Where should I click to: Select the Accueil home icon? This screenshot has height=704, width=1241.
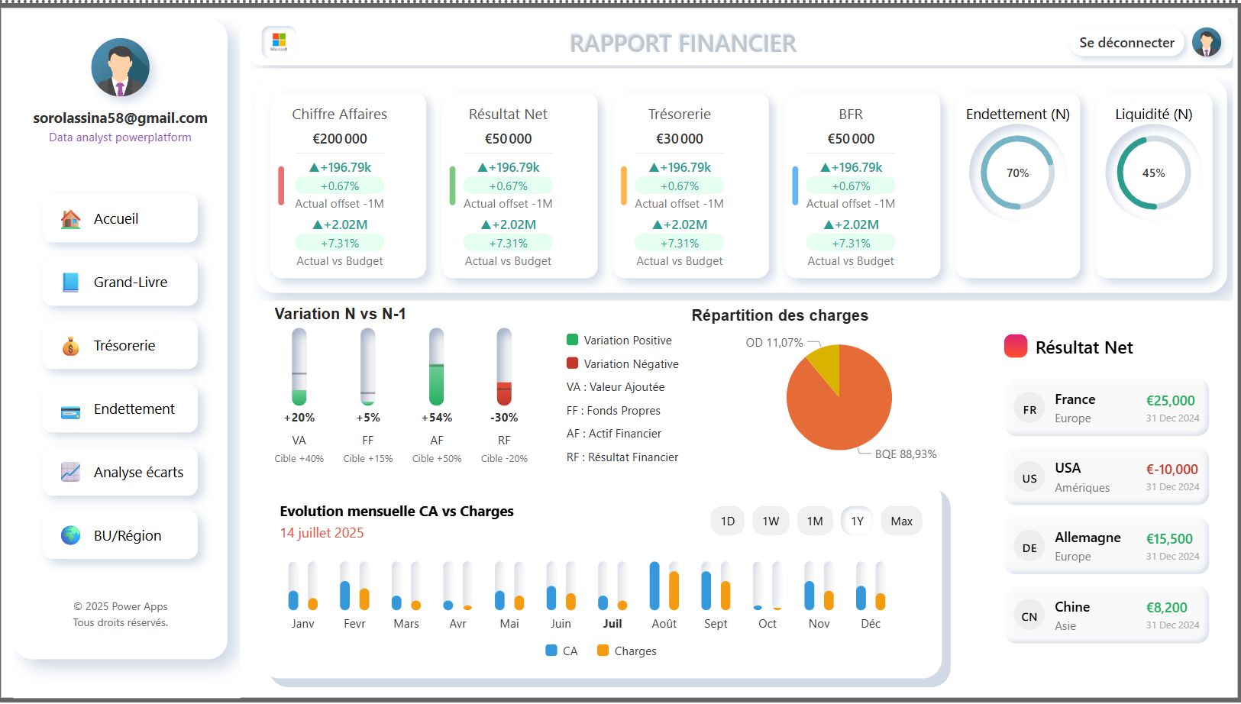coord(70,218)
